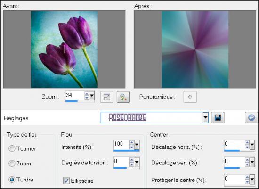The height and width of the screenshot is (189, 259).
Task: Increase the Zoom value with the up arrow
Action: tap(87, 94)
